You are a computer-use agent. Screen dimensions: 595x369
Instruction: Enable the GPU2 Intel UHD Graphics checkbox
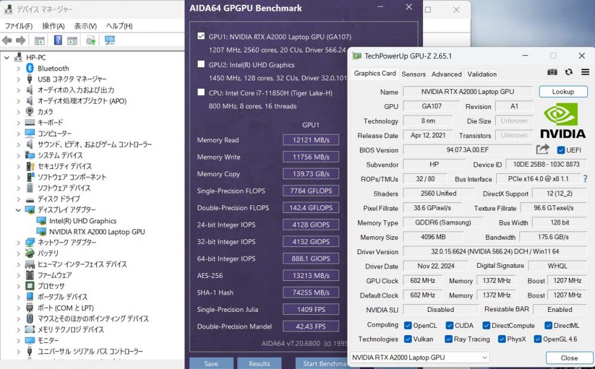[201, 64]
